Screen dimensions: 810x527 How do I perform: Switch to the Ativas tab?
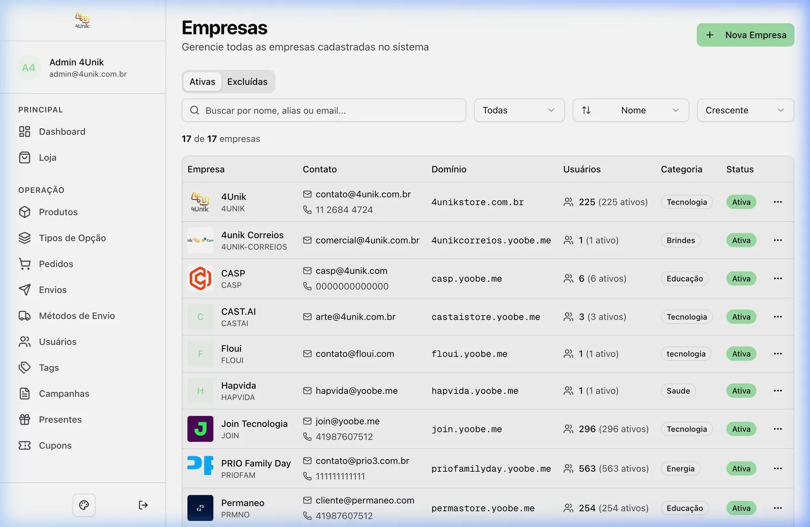point(202,82)
